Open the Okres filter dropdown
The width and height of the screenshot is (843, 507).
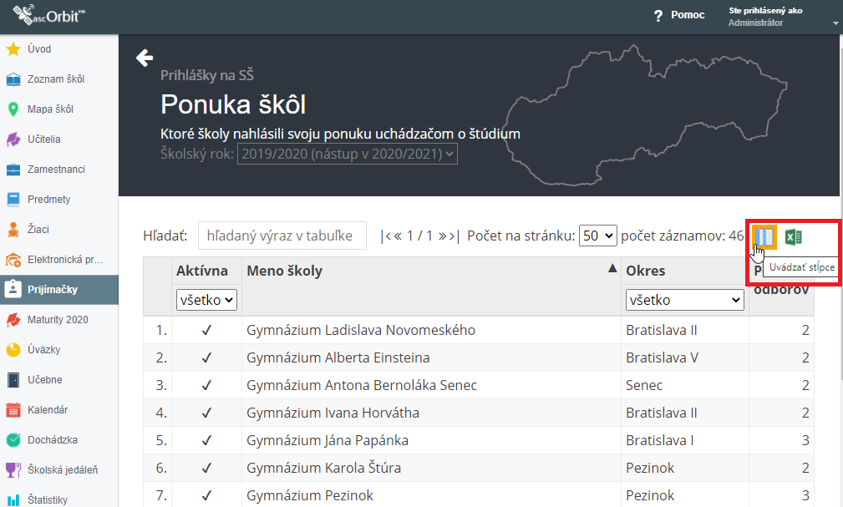click(684, 300)
